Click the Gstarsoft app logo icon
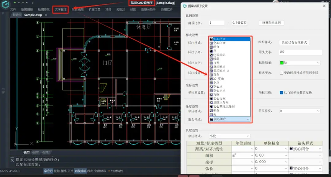This screenshot has height=177, width=331. 5,5
